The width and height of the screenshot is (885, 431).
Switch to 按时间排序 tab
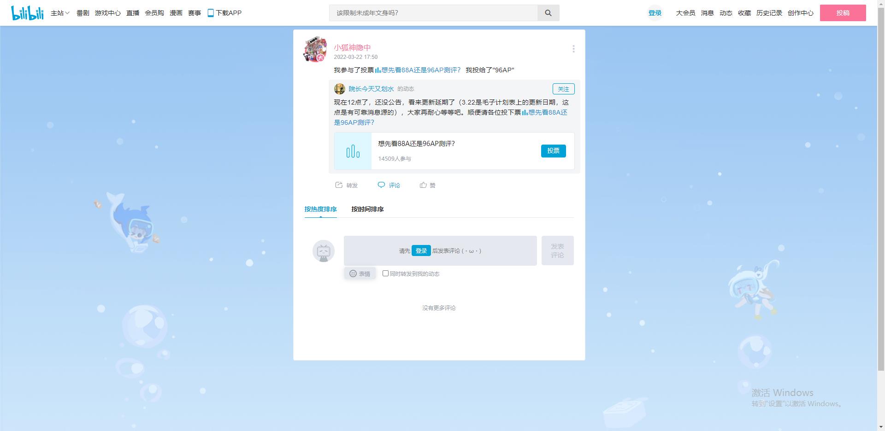tap(367, 209)
